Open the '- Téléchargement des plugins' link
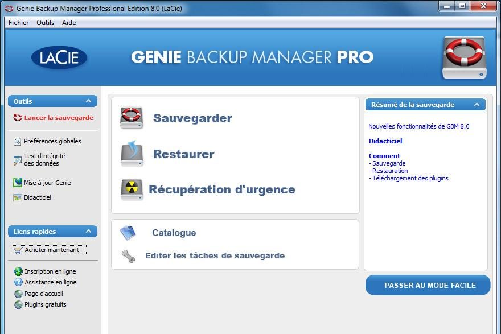Viewport: 501px width, 334px height. [409, 178]
